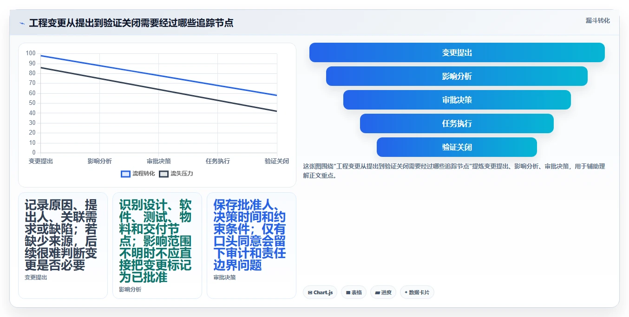Select the 任务执行 funnel stage
The width and height of the screenshot is (629, 317).
click(x=457, y=123)
